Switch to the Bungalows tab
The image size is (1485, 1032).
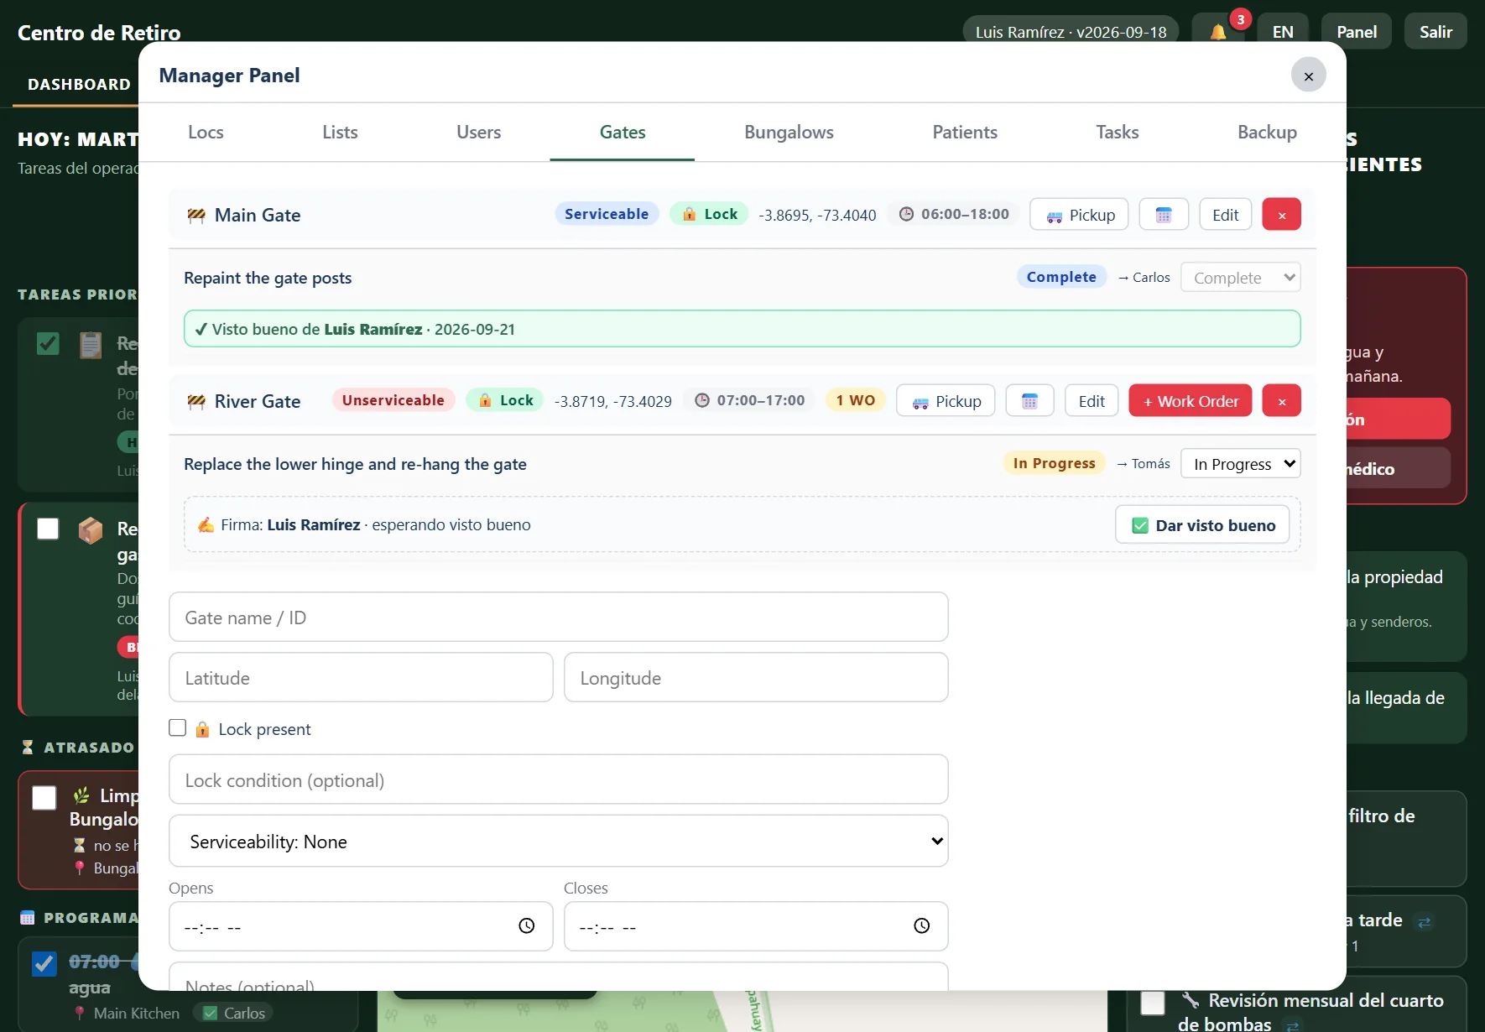pyautogui.click(x=789, y=132)
